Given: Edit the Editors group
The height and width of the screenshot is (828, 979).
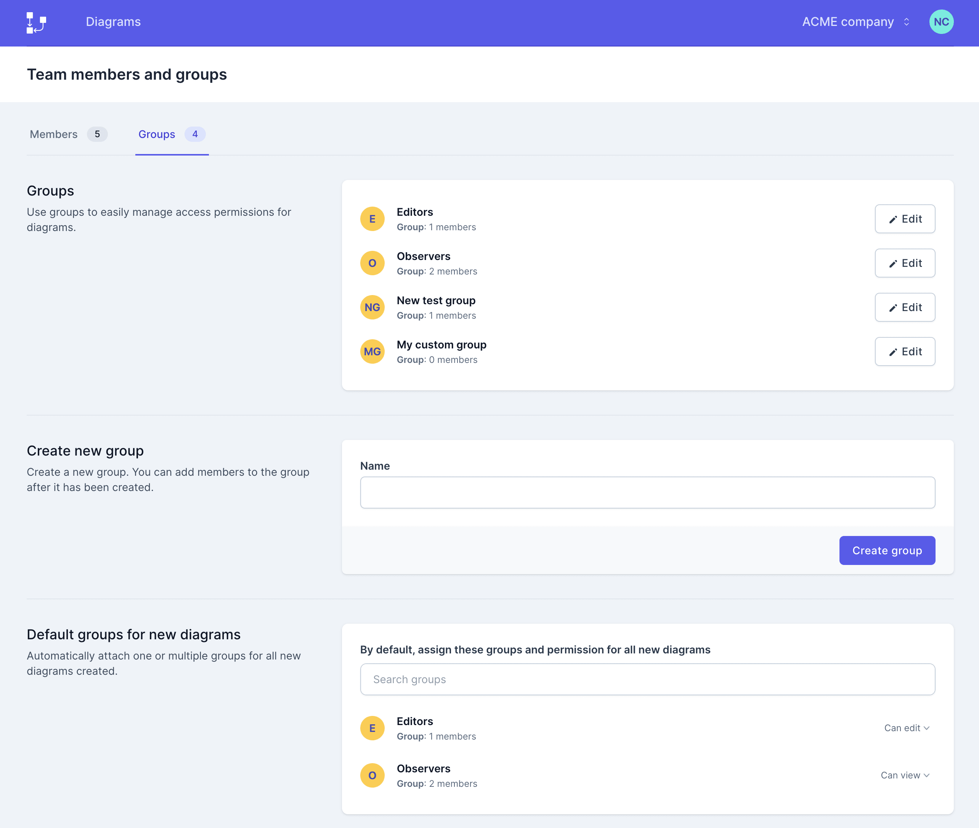Looking at the screenshot, I should tap(905, 219).
